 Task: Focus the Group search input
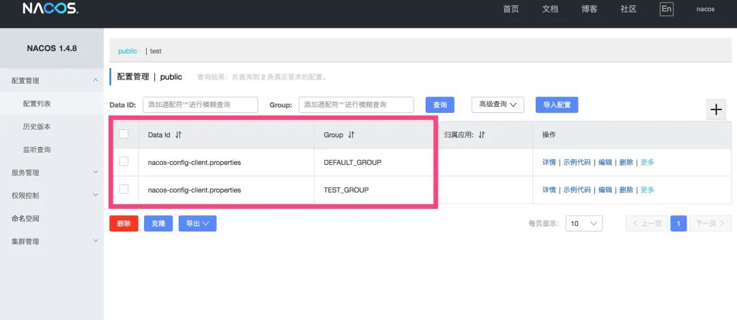pos(356,105)
